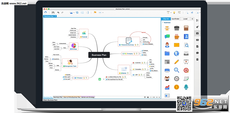Select the headset support agent clip art
230x113 pixels.
(x=167, y=45)
